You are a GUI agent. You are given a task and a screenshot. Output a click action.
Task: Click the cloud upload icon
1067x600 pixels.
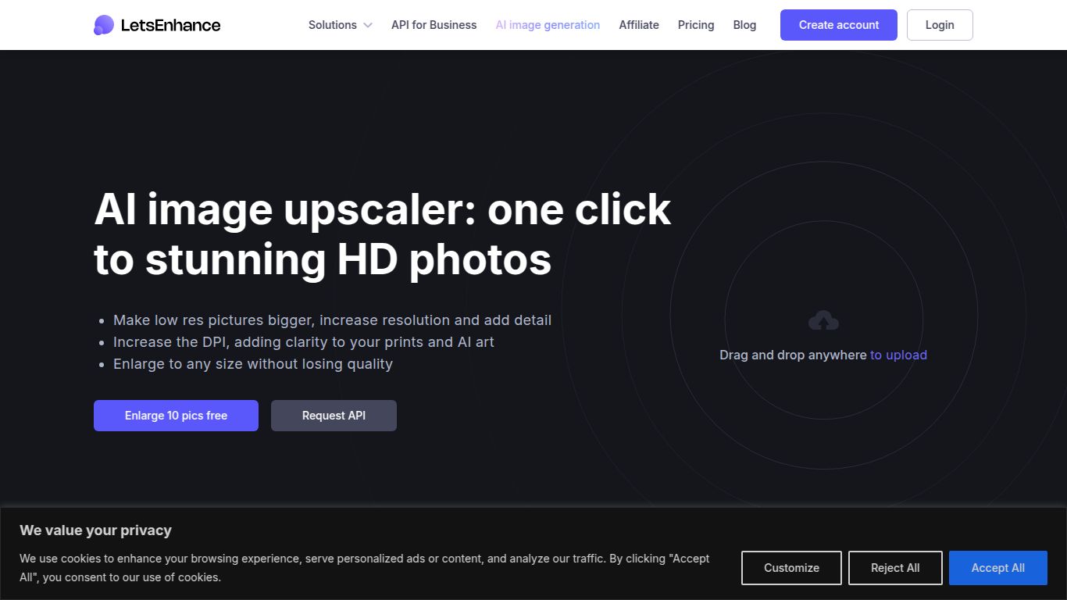[823, 319]
